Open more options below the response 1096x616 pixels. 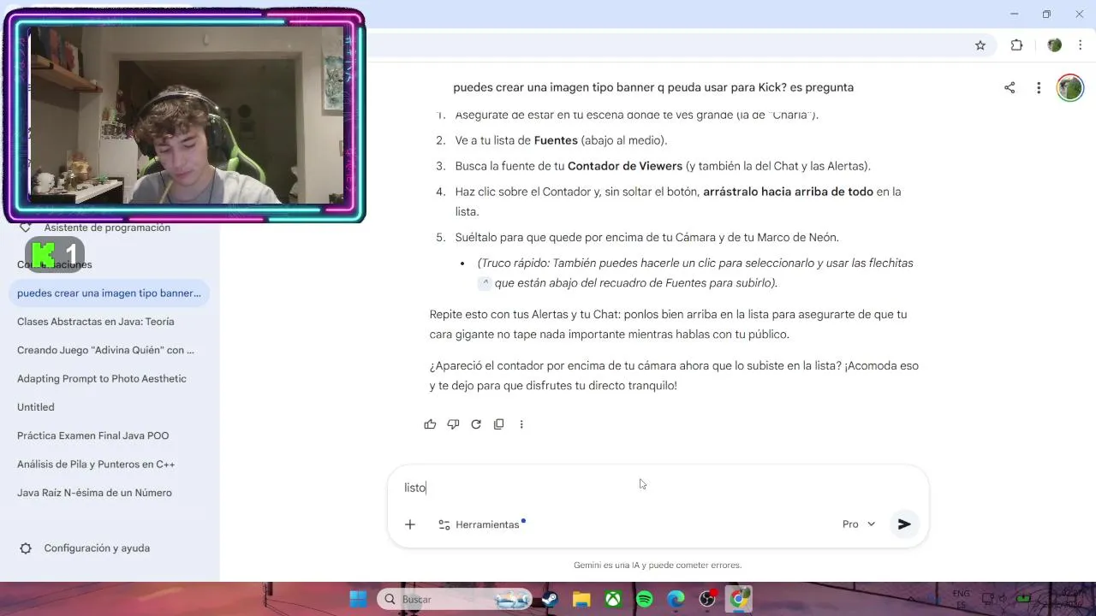coord(521,424)
